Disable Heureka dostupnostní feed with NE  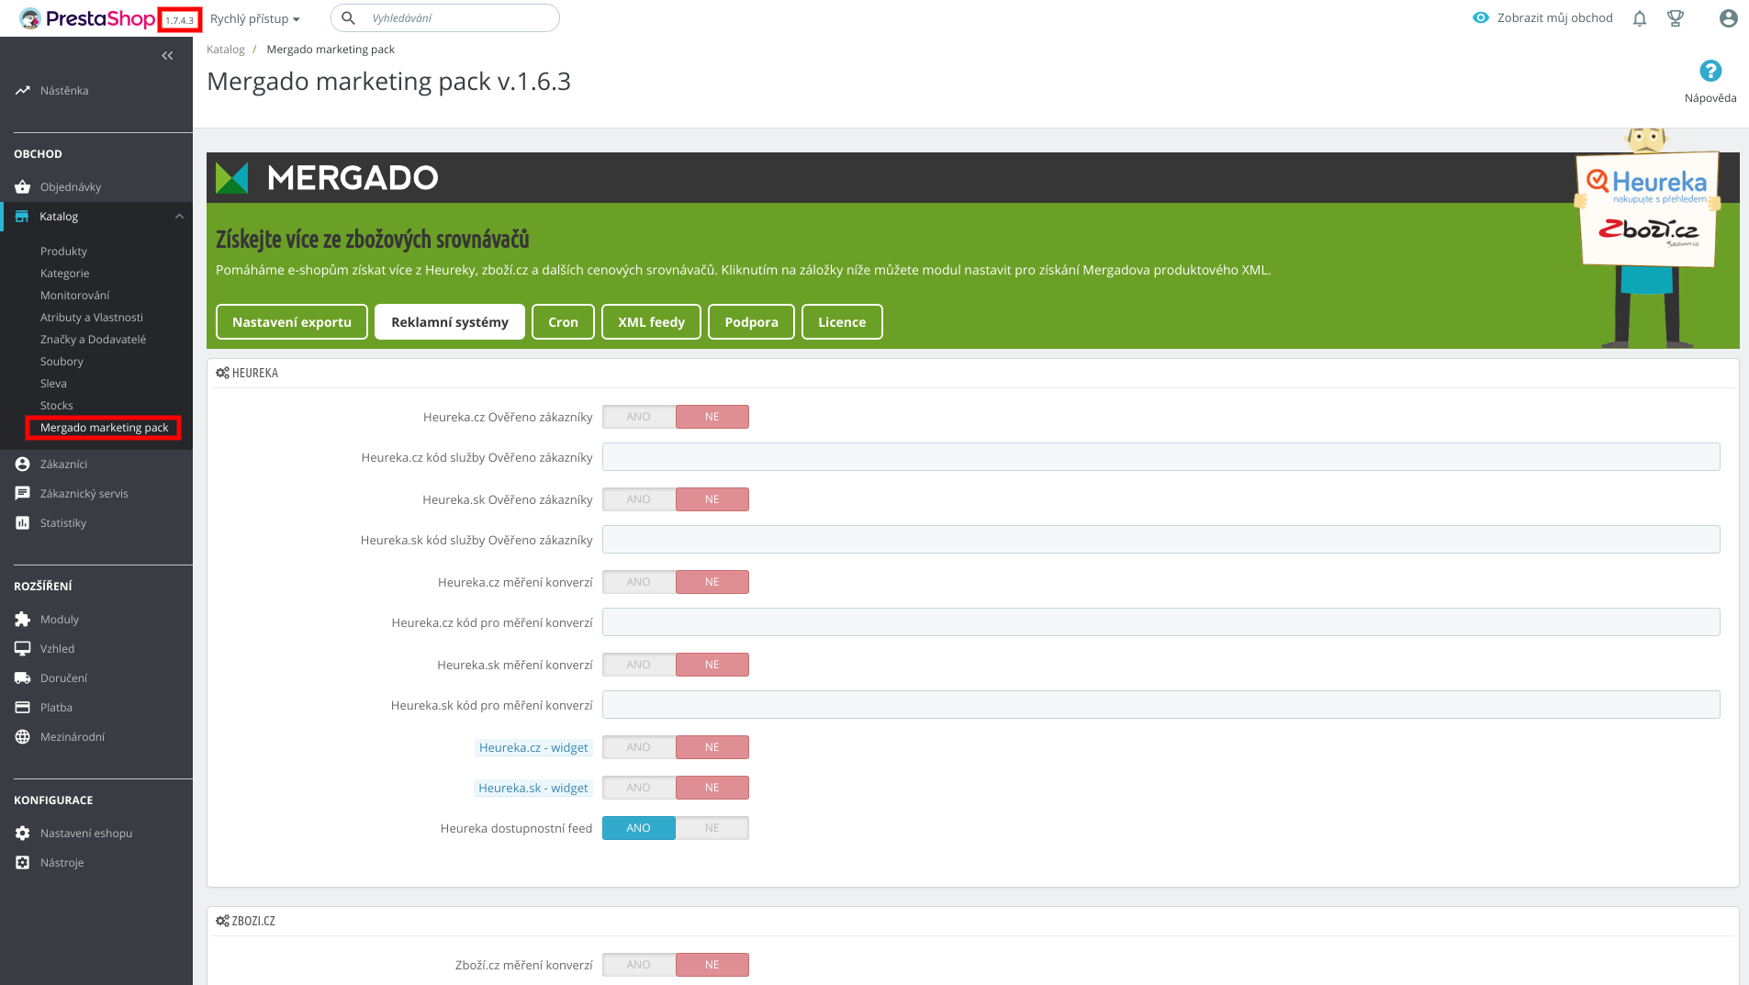(712, 828)
